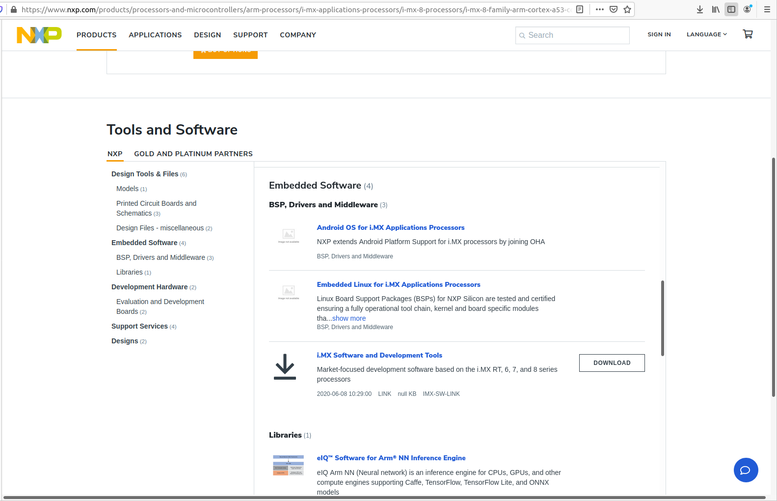
Task: Click SIGN IN
Action: coord(659,34)
